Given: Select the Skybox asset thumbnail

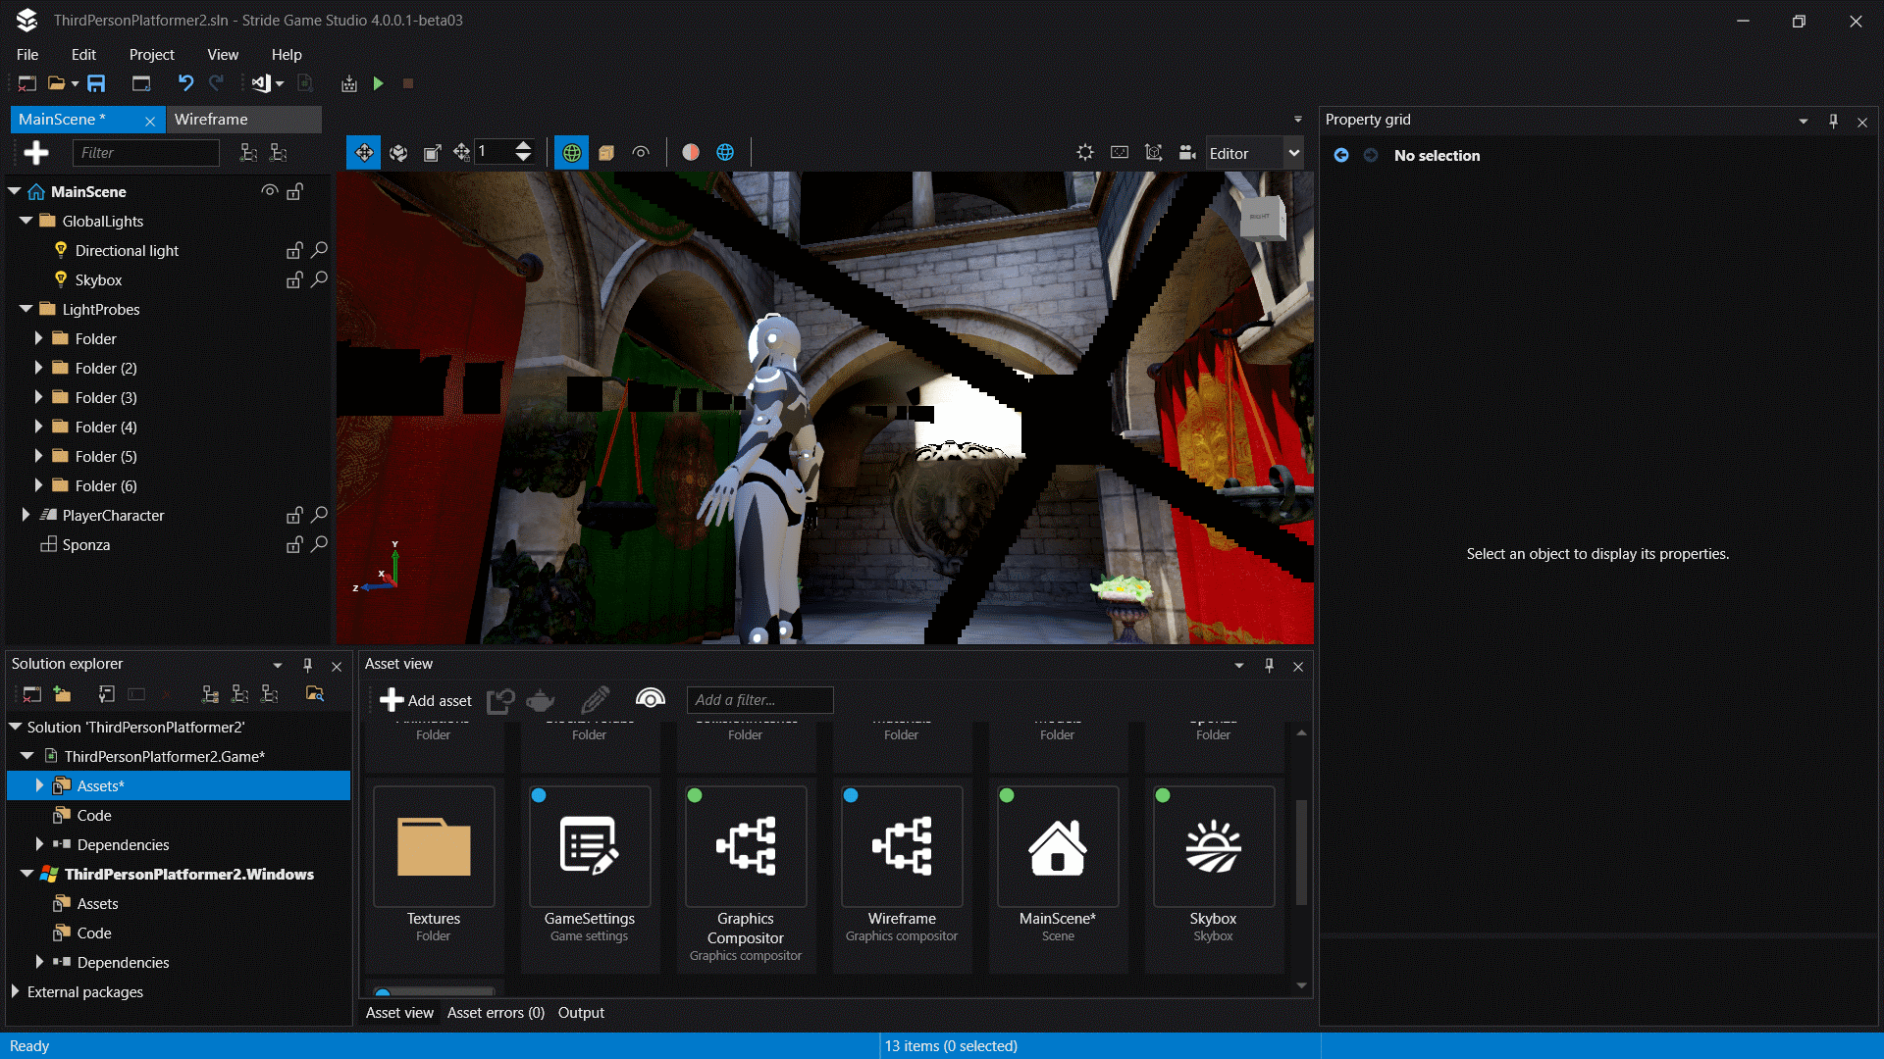Looking at the screenshot, I should click(x=1214, y=846).
